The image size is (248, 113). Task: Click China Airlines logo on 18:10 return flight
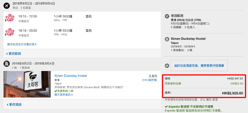pos(10,32)
